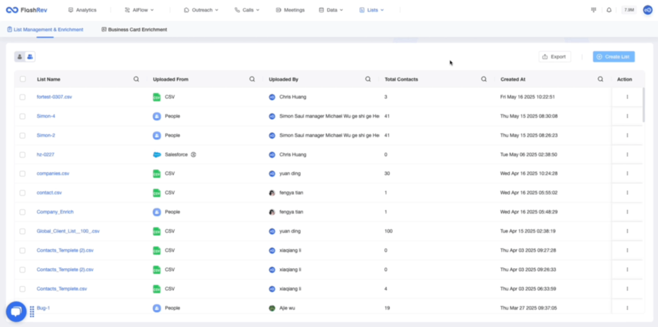Click the Export button
The height and width of the screenshot is (327, 658).
554,57
